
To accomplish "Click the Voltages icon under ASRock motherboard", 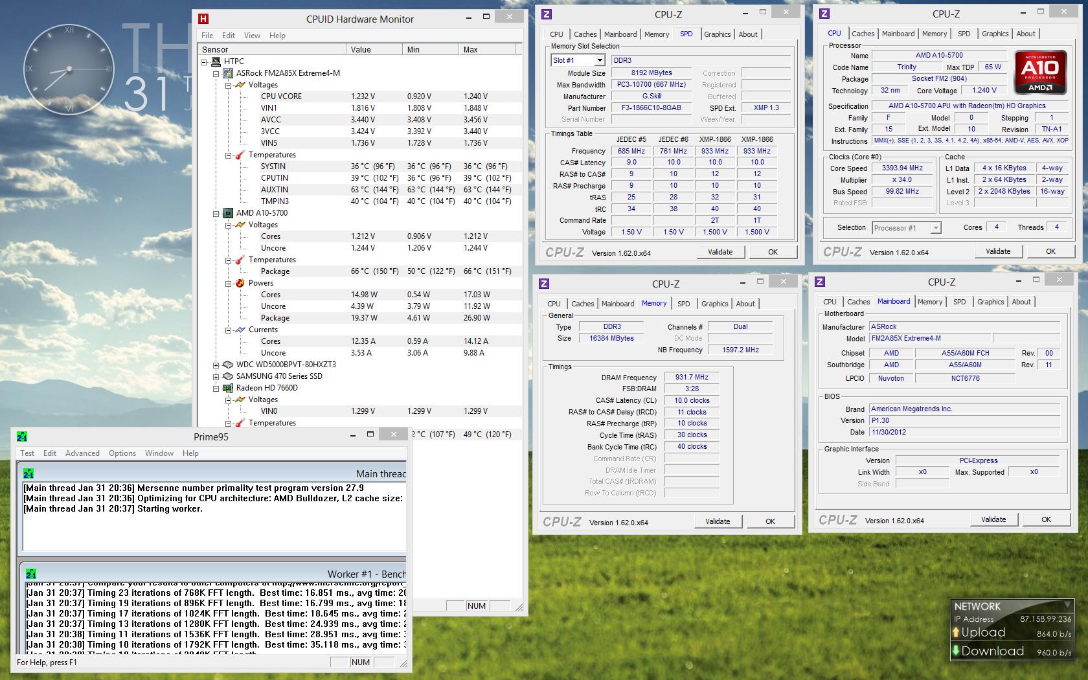I will point(240,85).
